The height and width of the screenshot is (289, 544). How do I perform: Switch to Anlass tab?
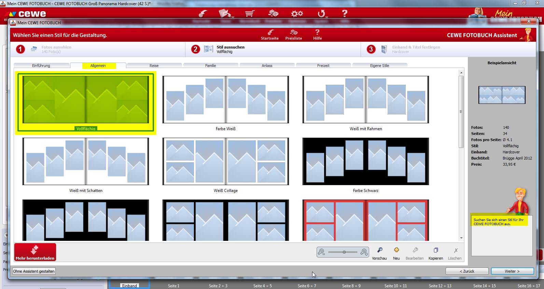pos(267,65)
